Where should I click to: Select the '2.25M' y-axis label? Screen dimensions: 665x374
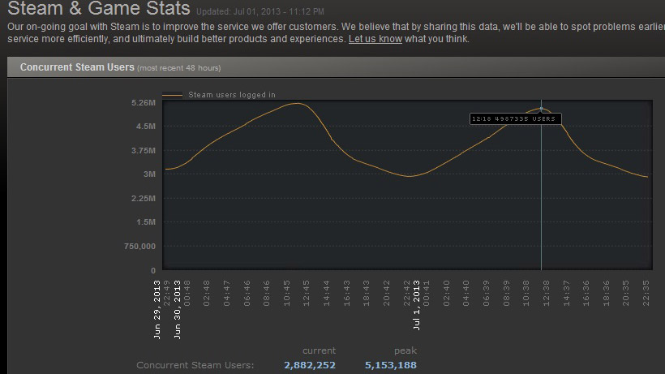tap(144, 199)
